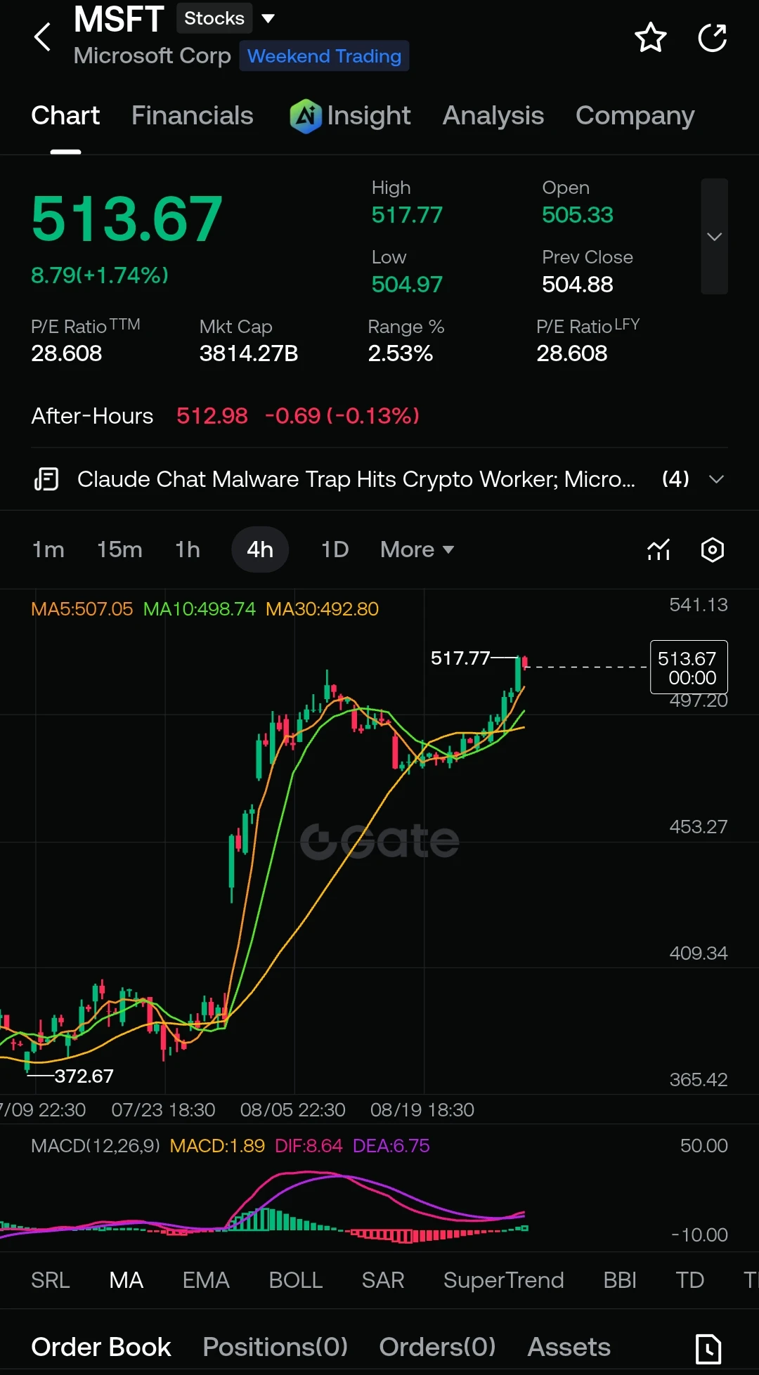
Task: Tap the news count (4)
Action: (x=675, y=479)
